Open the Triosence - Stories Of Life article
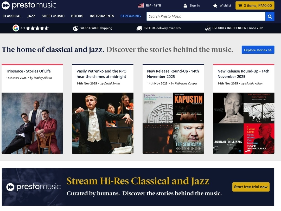This screenshot has height=211, width=281. tap(28, 71)
